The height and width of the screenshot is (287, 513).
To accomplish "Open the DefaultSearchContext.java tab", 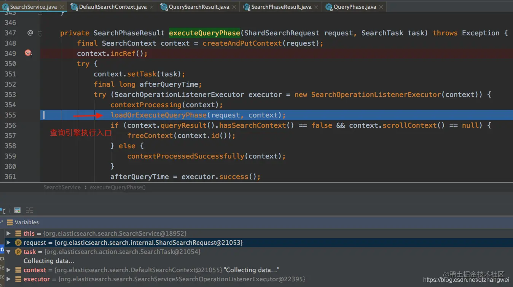I will coord(113,7).
